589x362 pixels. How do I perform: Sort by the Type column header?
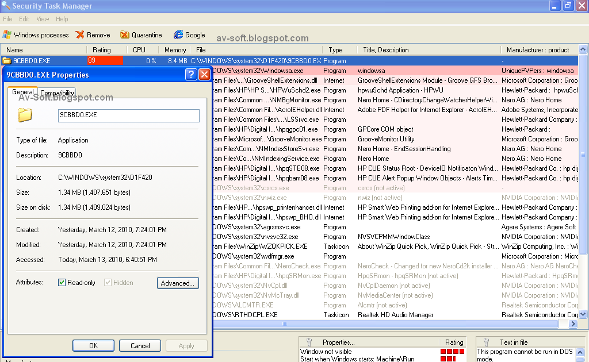339,50
